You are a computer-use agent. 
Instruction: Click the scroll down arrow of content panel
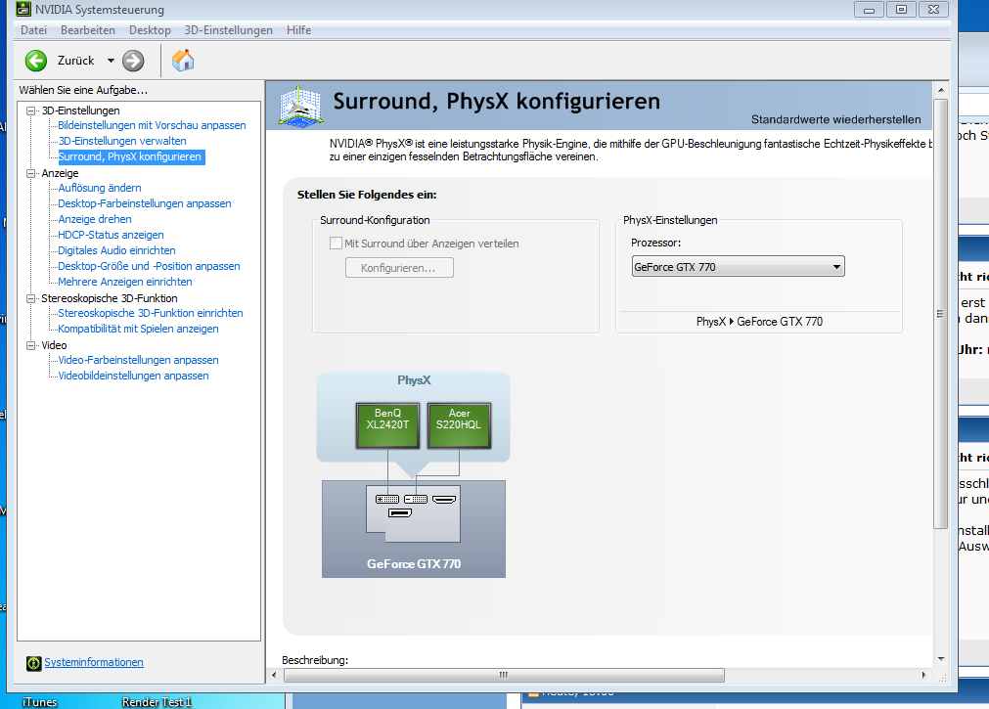coord(940,659)
